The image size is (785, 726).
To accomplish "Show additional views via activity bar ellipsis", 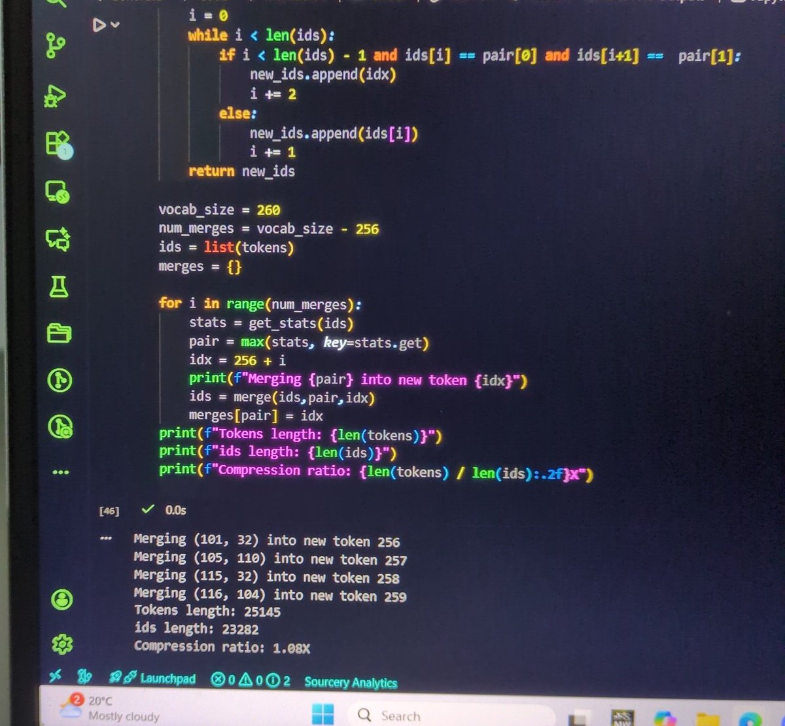I will click(x=61, y=472).
